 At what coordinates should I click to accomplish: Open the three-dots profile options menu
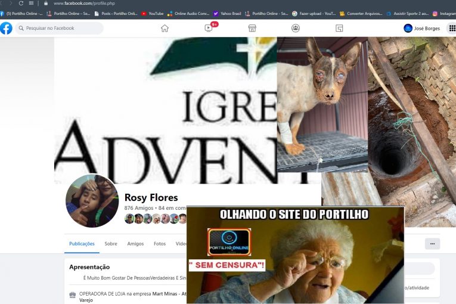click(x=432, y=244)
